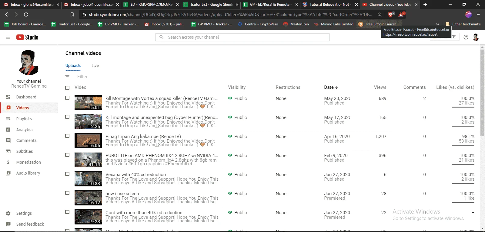Image resolution: width=485 pixels, height=232 pixels.
Task: Tick the checkbox for Vexana with 40% cd reduction
Action: point(67,174)
